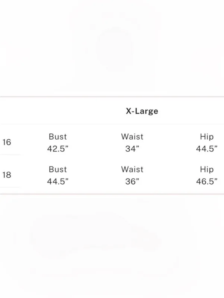Select the Bust label in size 16 row
Viewport: 224px width, 298px height.
point(58,137)
